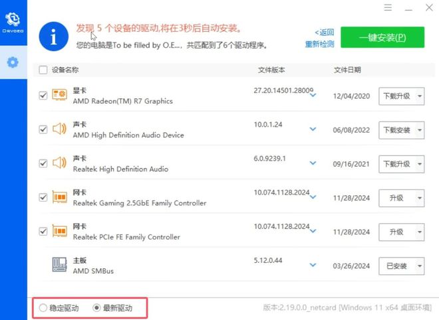Open the settings gear in sidebar
Screen dimensions: 439x320
pyautogui.click(x=13, y=62)
